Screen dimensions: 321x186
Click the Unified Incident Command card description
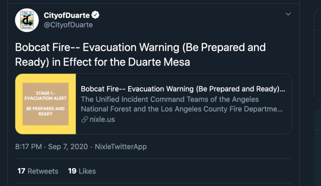(182, 104)
